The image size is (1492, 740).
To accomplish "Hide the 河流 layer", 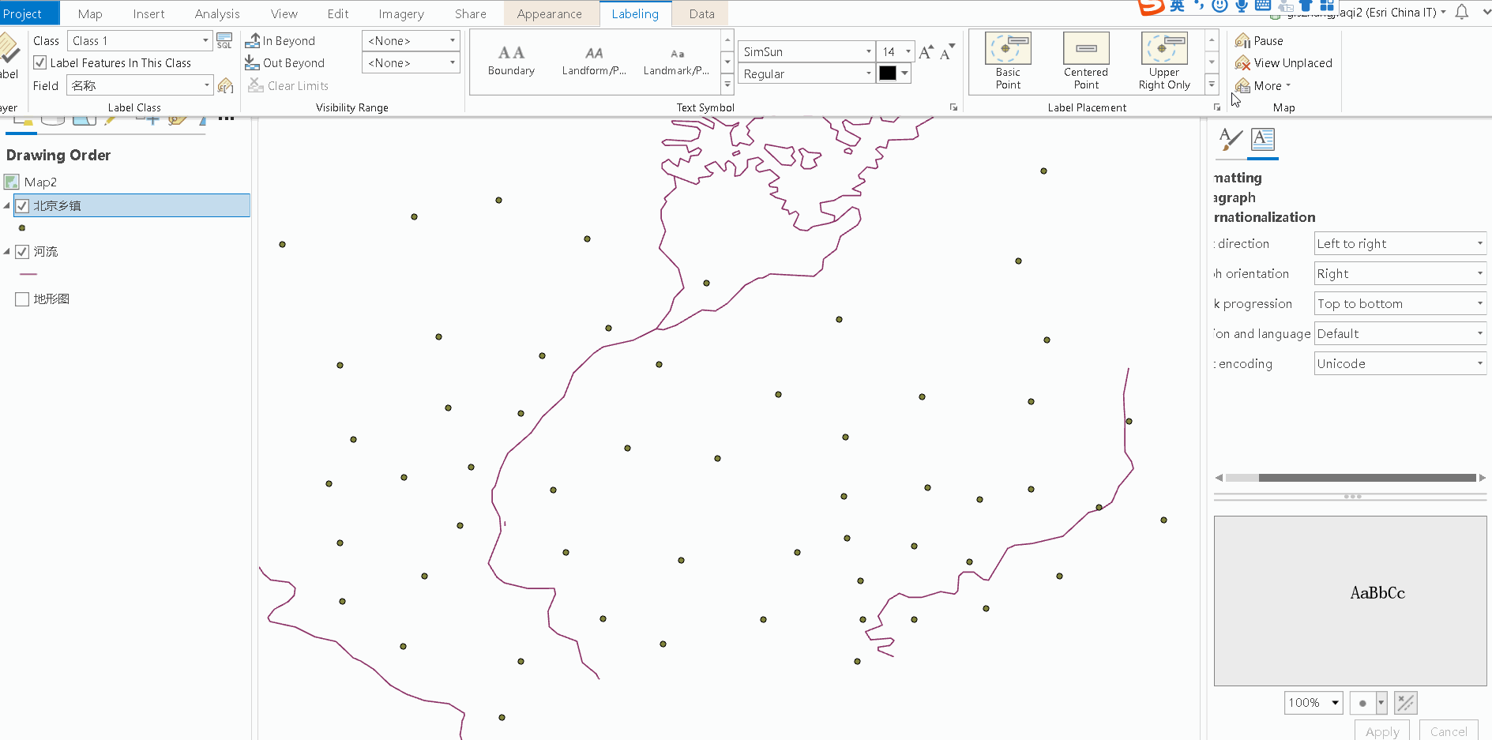I will [x=22, y=251].
